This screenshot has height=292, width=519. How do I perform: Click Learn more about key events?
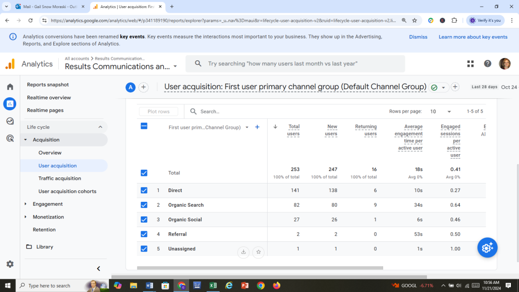click(x=473, y=36)
